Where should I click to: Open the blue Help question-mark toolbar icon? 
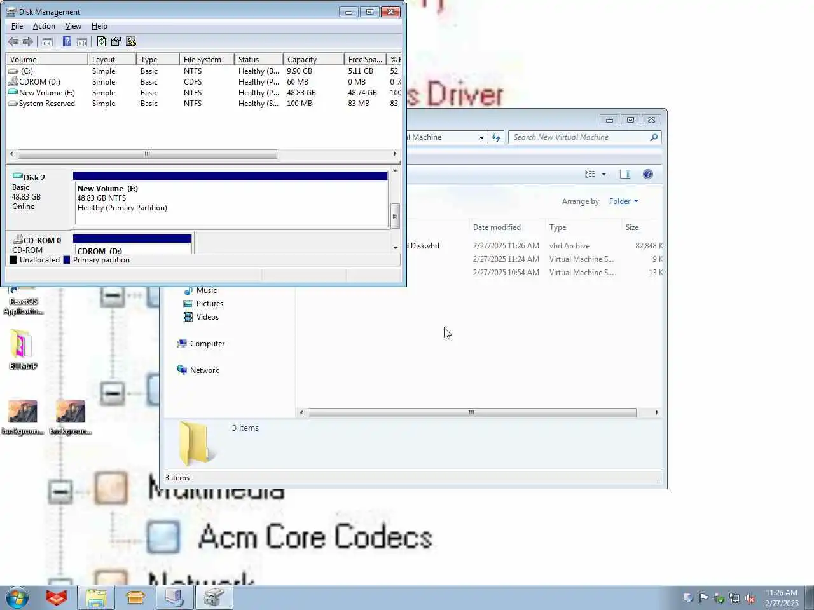67,42
